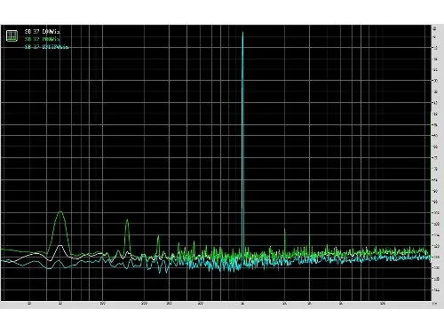Click the top value on right dB axis
This screenshot has height=333, width=444.
pos(434,28)
